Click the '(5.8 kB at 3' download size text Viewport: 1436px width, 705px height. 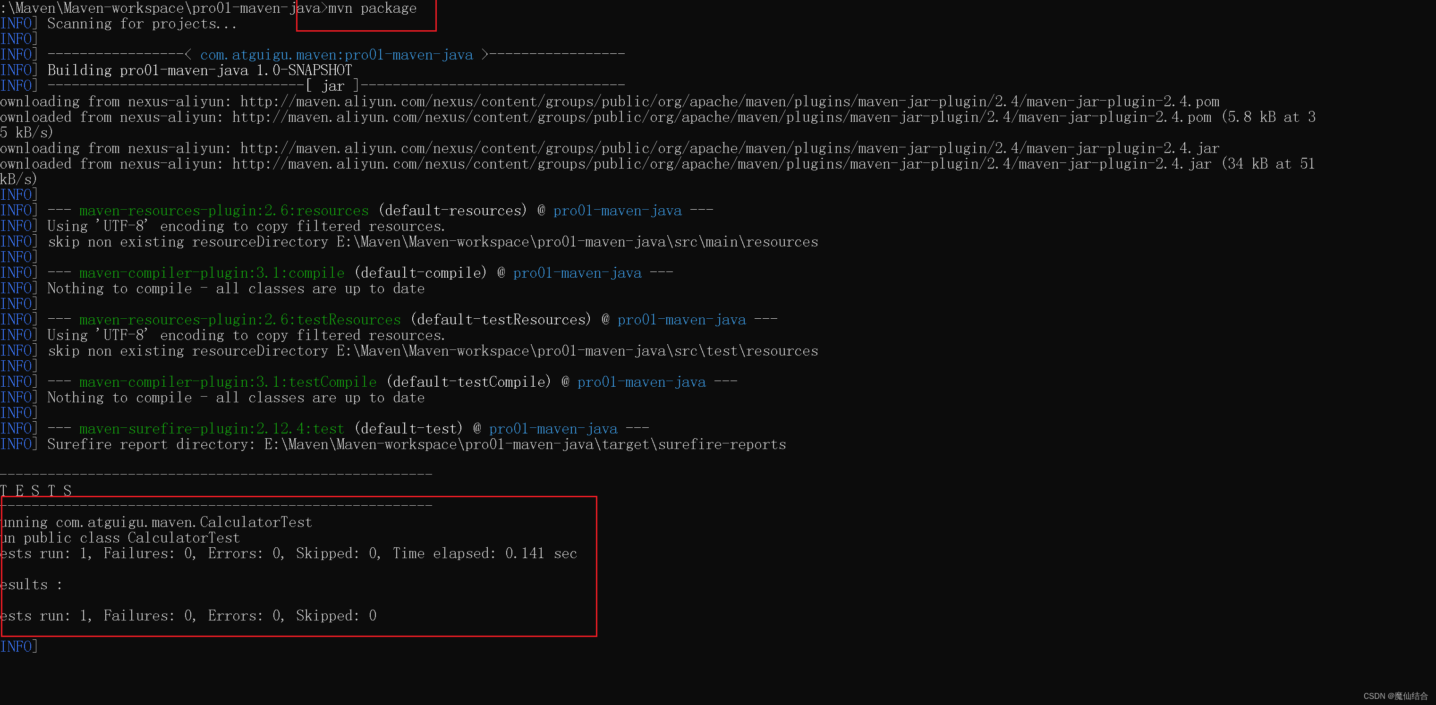(1269, 118)
